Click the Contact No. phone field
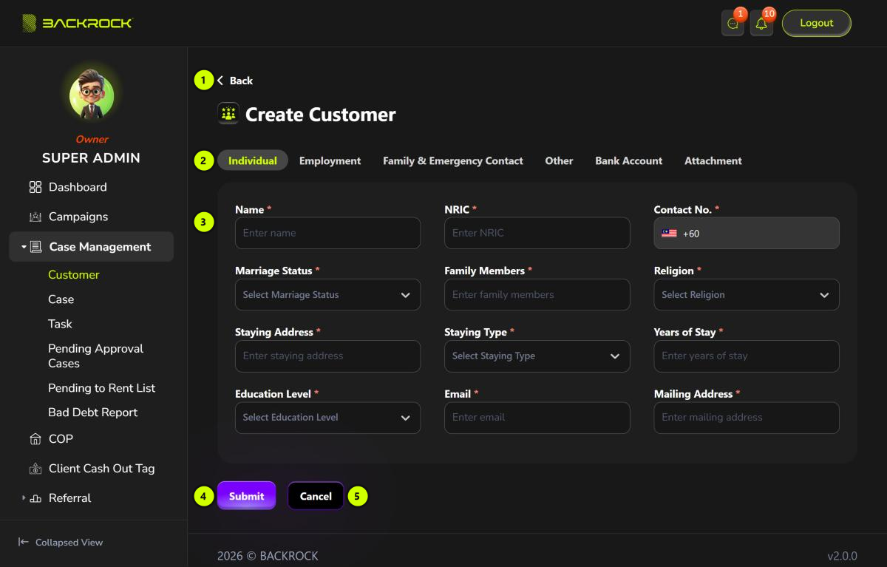This screenshot has height=567, width=887. click(747, 233)
